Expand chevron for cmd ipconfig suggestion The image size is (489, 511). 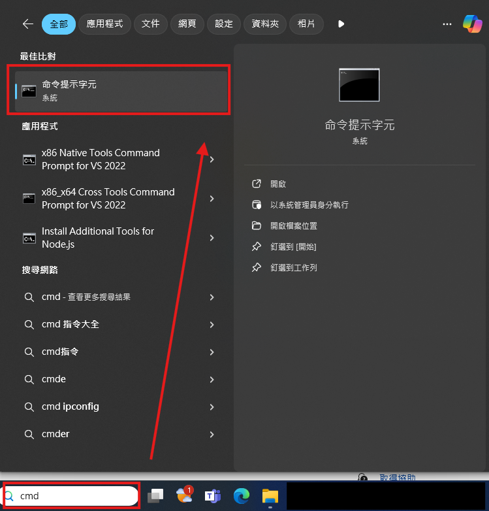212,406
